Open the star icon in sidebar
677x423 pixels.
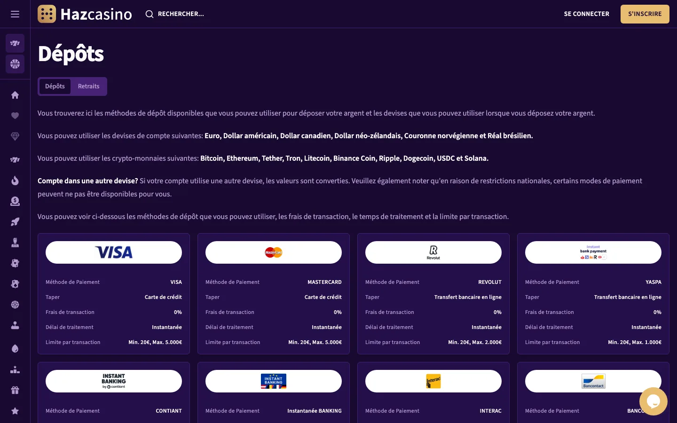coord(15,411)
